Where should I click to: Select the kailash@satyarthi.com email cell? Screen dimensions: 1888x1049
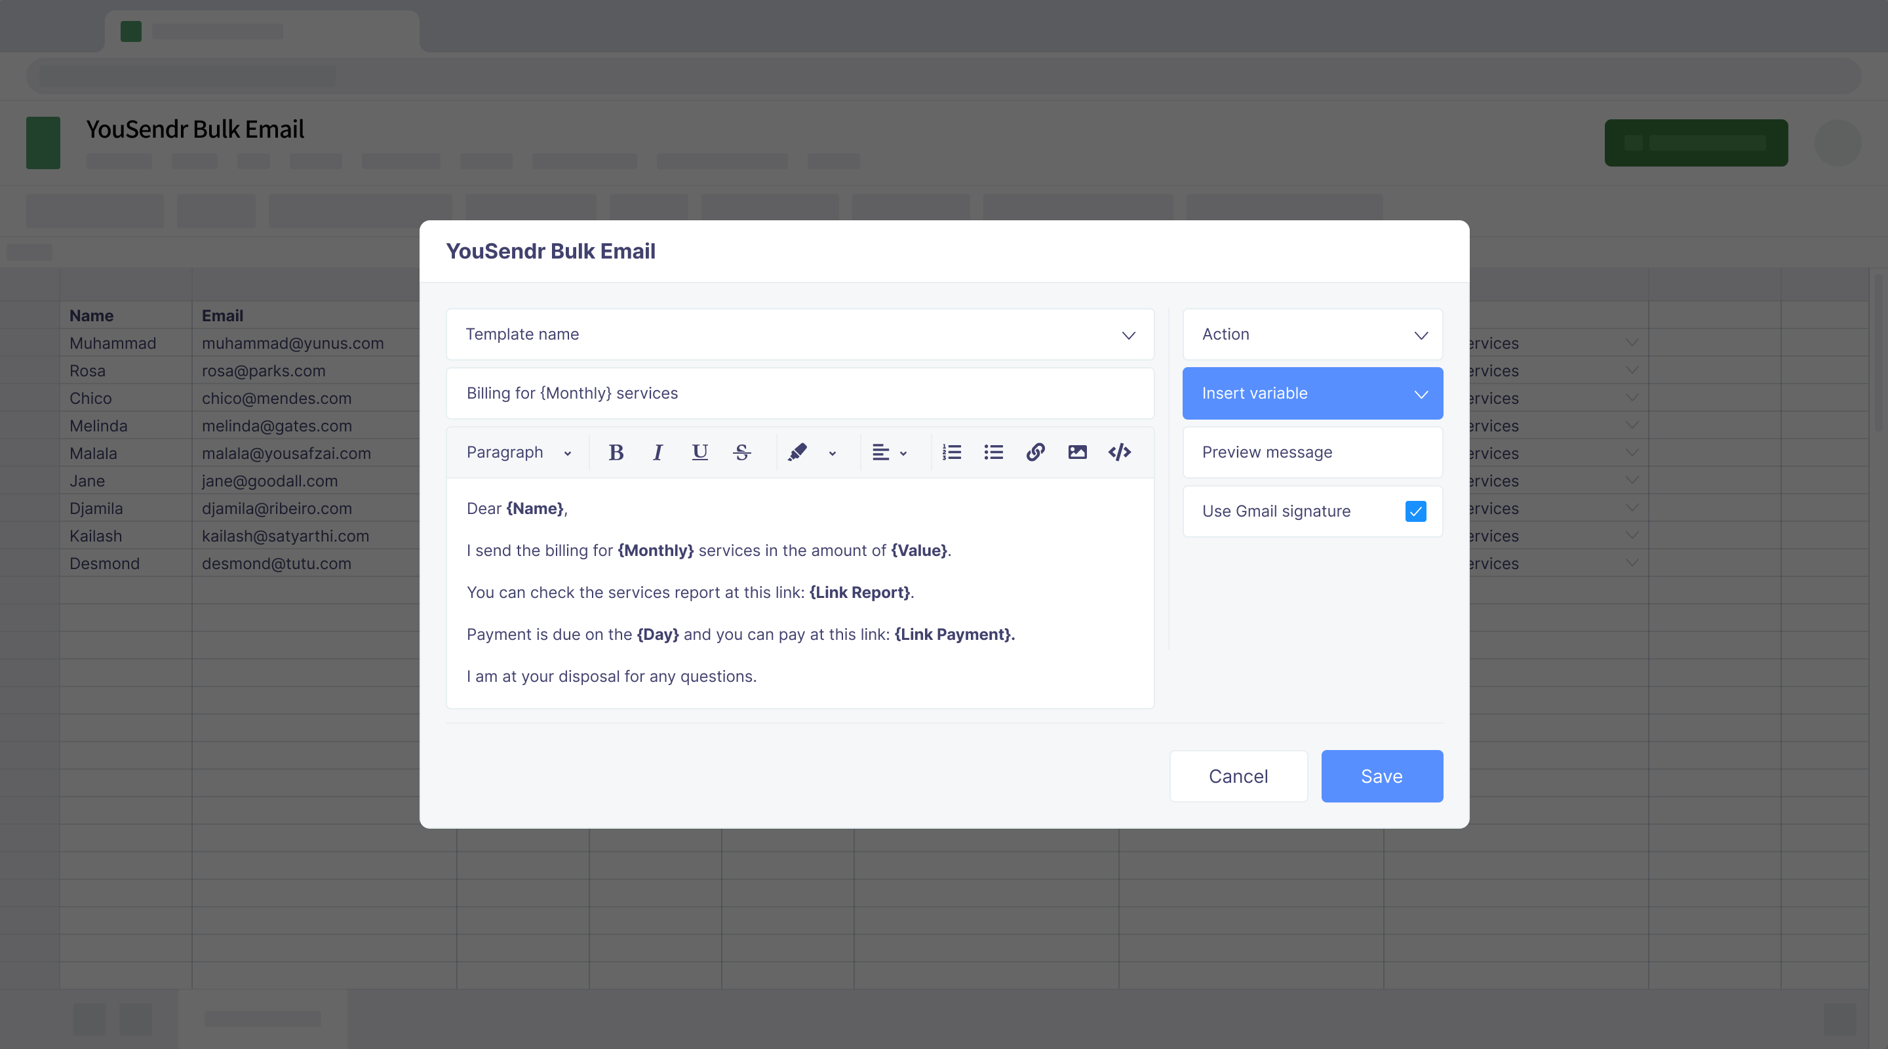[306, 536]
